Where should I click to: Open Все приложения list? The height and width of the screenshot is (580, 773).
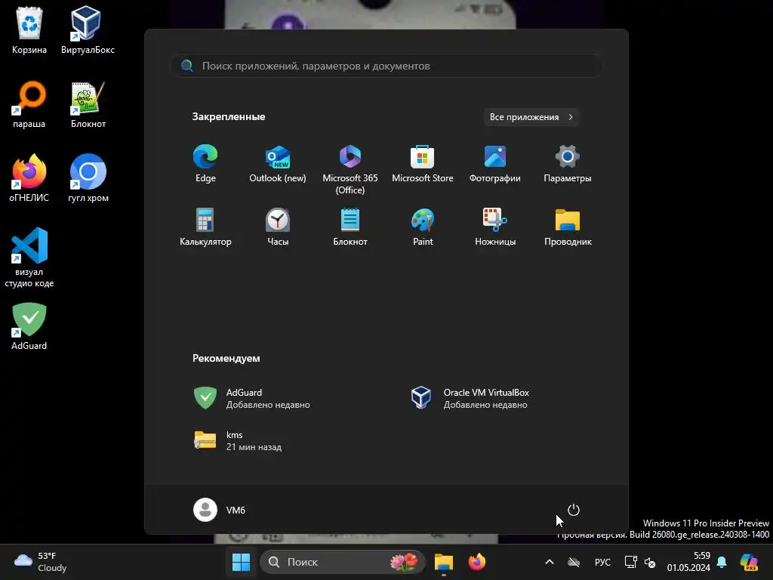pos(531,117)
